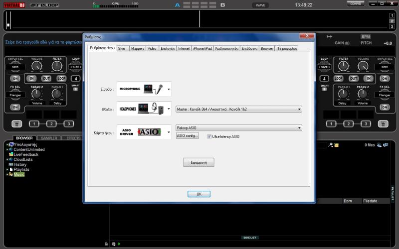Click the network icon beside 0 files
Image resolution: width=399 pixels, height=249 pixels.
tap(379, 145)
